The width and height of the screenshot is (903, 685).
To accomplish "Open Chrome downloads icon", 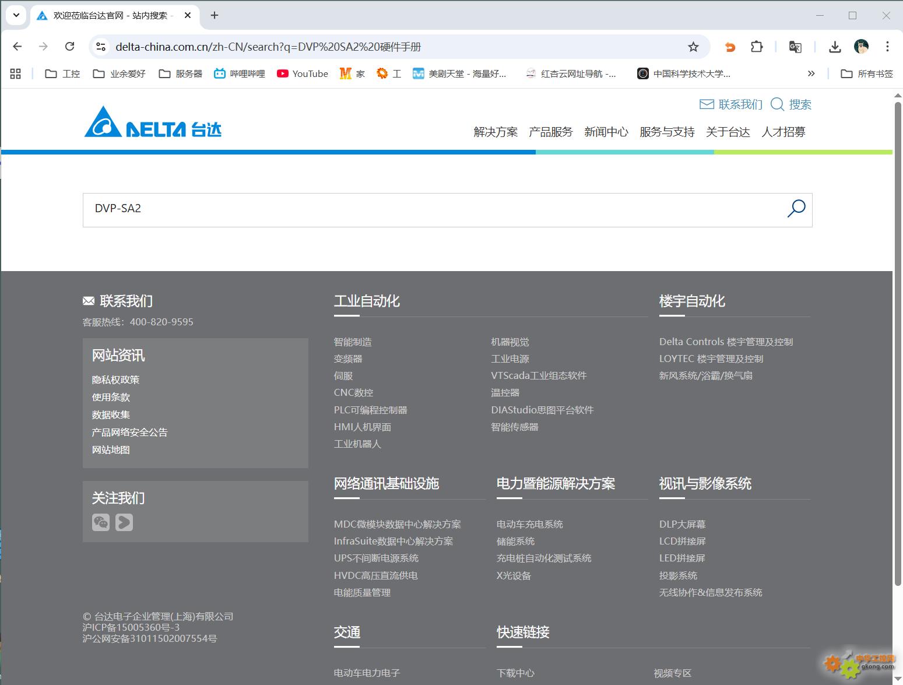I will point(835,47).
